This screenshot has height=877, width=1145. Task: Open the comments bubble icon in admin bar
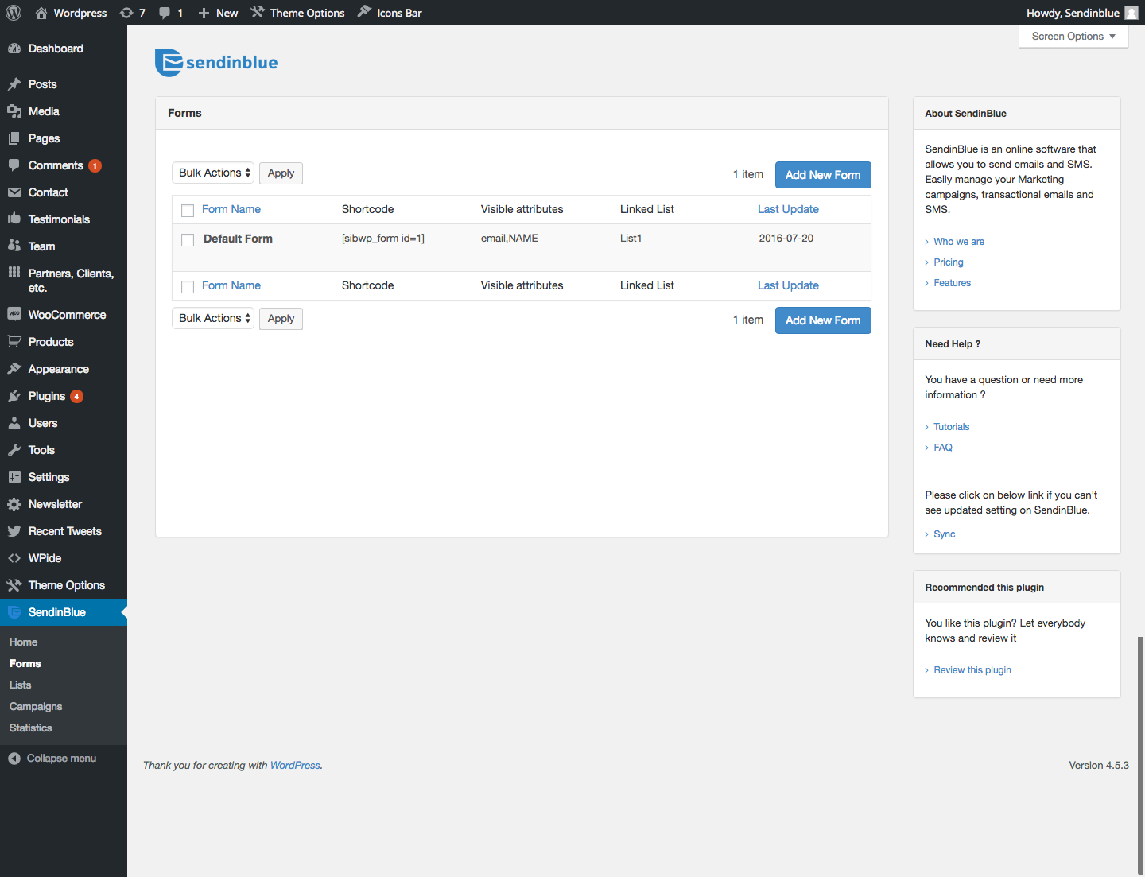165,13
